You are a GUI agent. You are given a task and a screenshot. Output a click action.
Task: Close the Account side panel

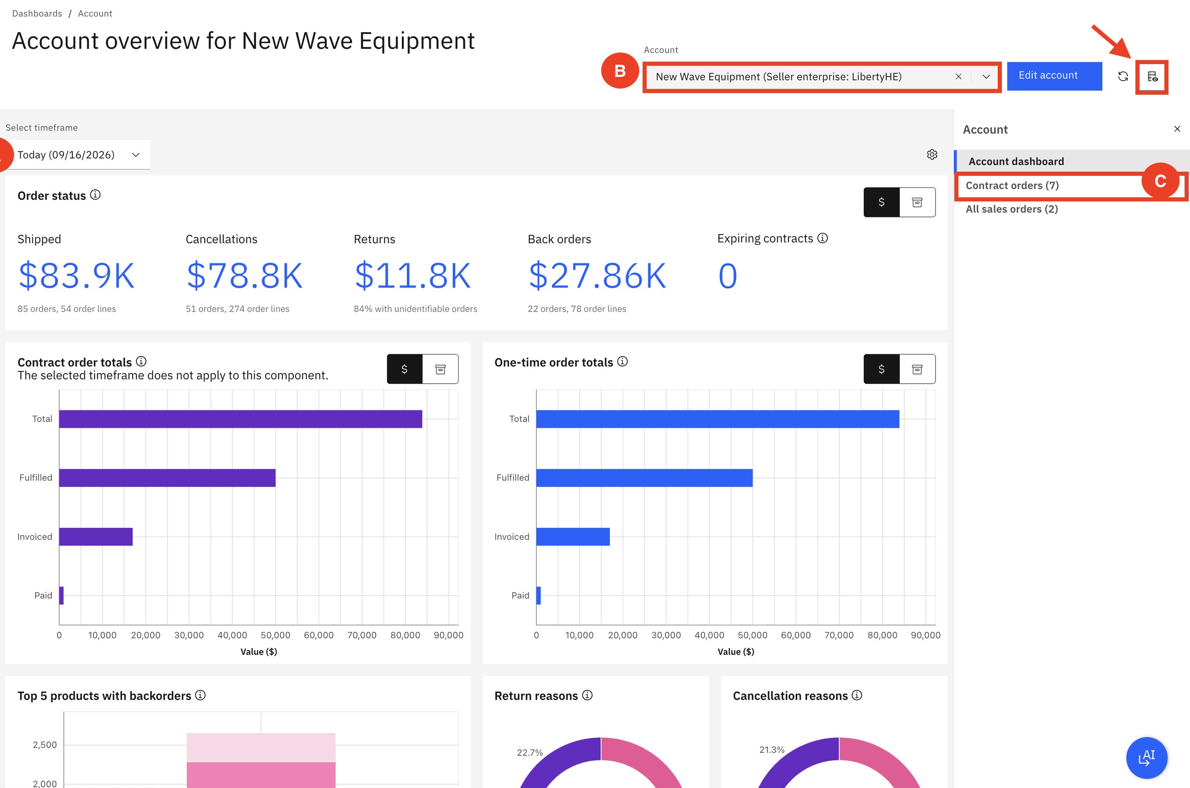[1177, 129]
